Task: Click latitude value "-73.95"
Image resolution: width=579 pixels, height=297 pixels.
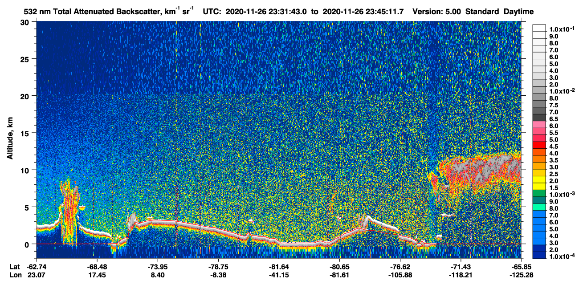Action: (x=158, y=267)
